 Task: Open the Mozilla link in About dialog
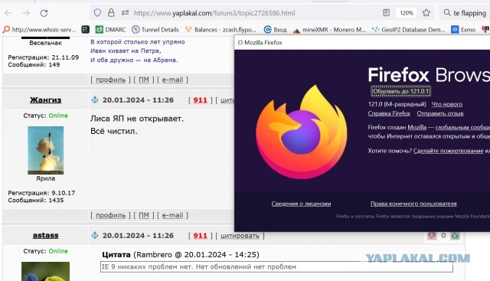416,127
